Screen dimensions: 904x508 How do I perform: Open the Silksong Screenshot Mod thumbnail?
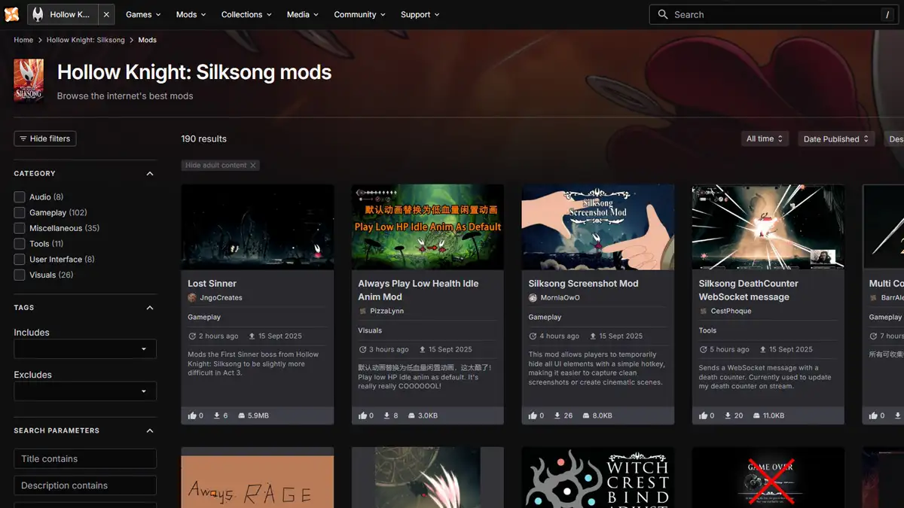tap(598, 227)
